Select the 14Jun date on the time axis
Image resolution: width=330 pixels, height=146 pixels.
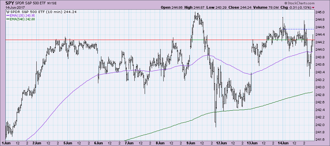click(x=282, y=143)
